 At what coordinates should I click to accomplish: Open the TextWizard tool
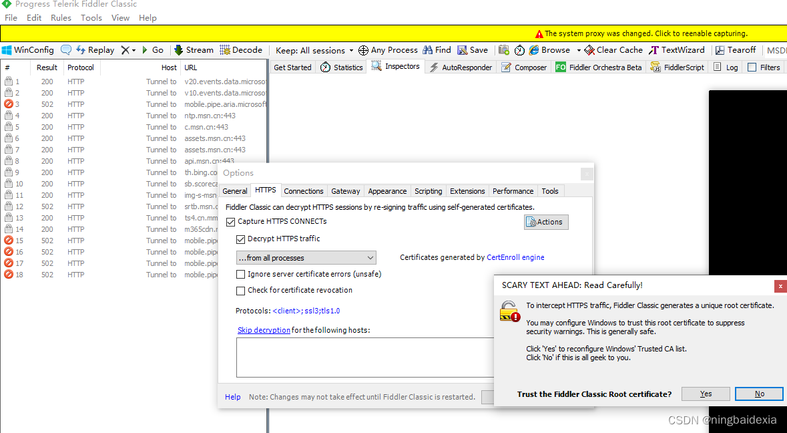click(677, 50)
